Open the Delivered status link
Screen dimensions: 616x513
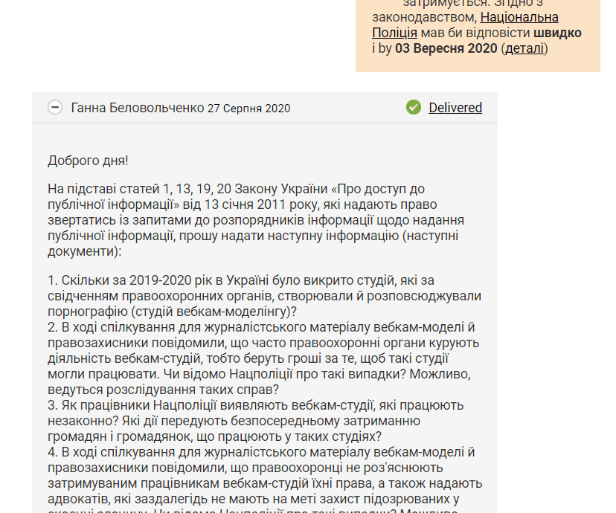tap(455, 108)
